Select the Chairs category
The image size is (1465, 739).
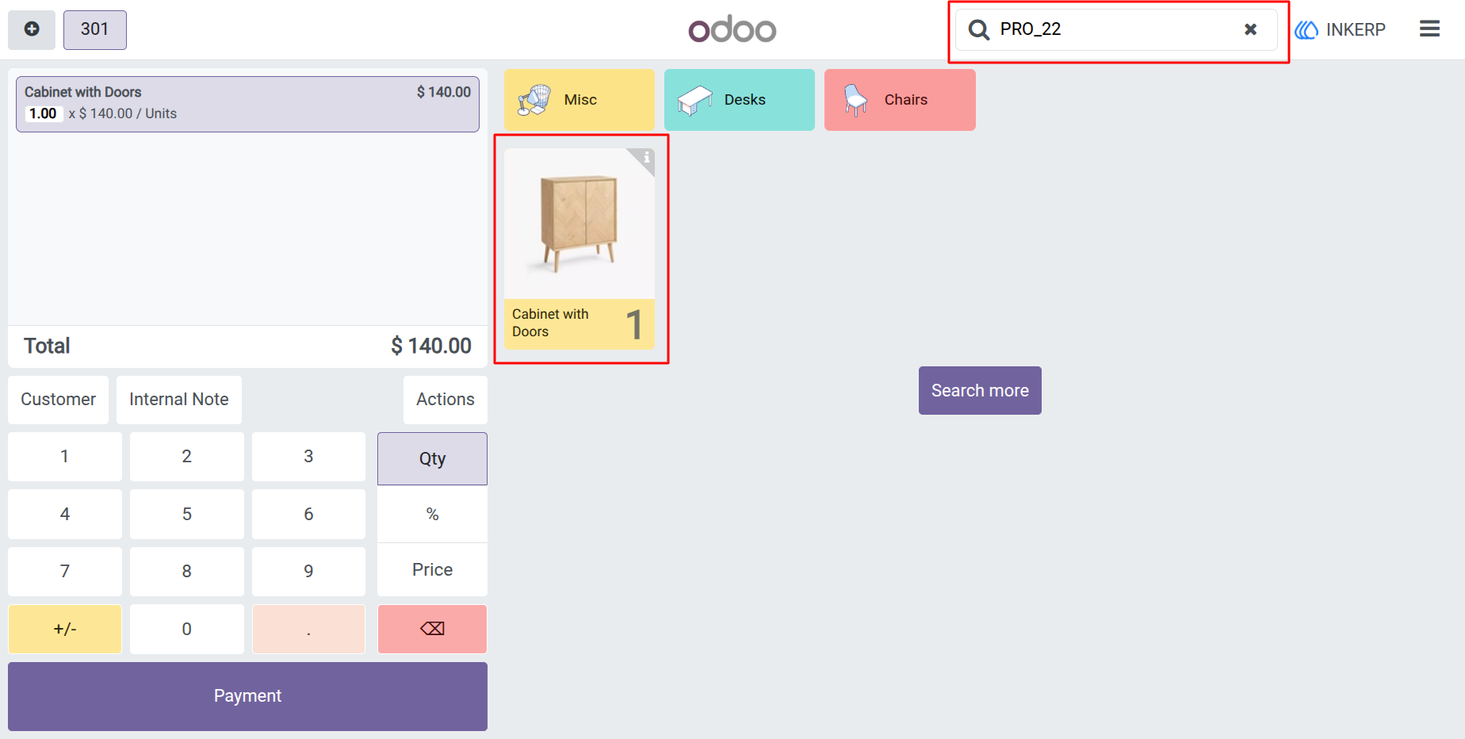[900, 100]
